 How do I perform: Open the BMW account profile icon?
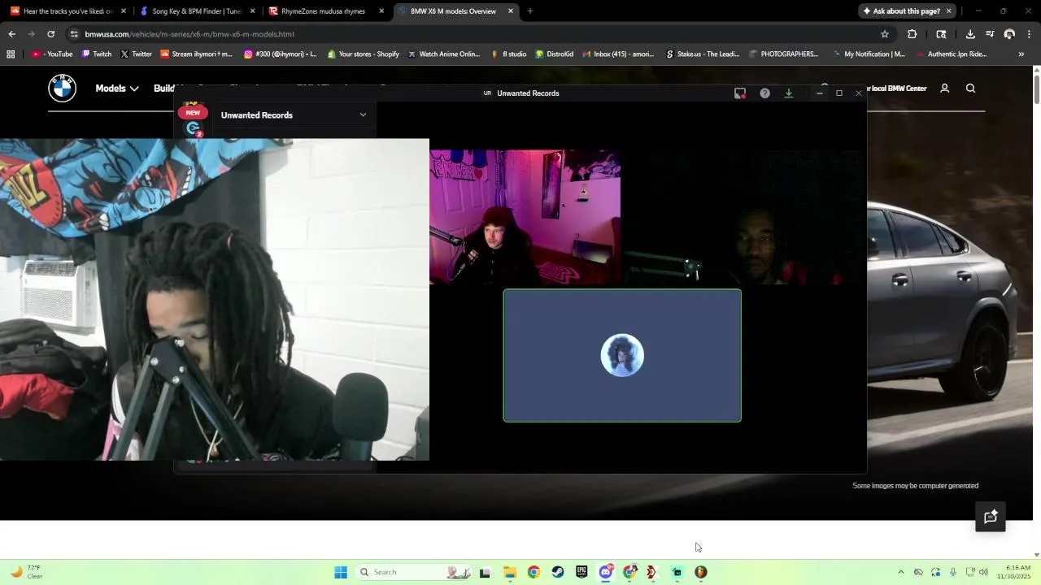tap(944, 88)
